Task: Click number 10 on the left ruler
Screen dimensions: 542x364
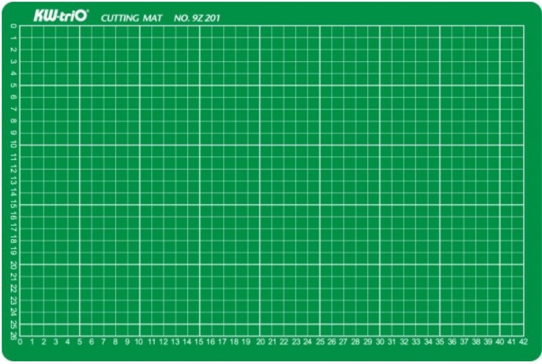Action: coord(13,145)
